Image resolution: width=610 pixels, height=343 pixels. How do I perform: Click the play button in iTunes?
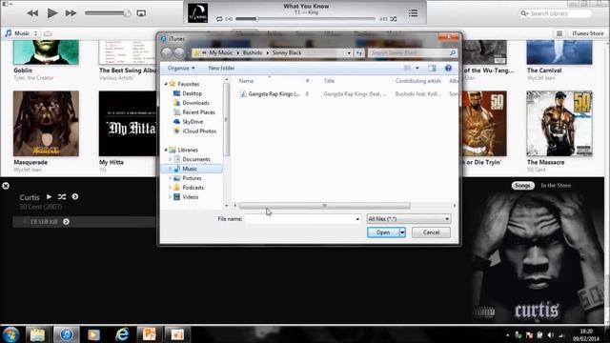click(x=51, y=13)
